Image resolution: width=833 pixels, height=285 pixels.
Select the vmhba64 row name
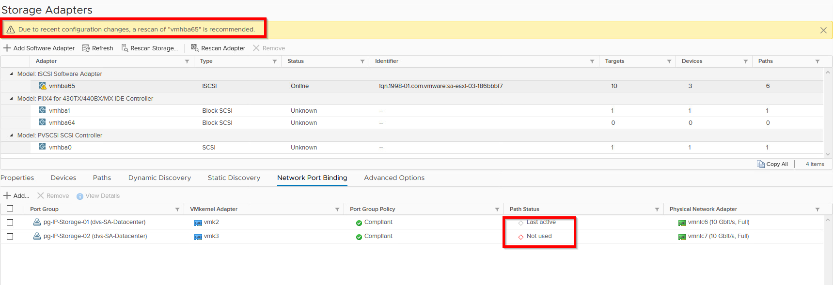point(62,123)
